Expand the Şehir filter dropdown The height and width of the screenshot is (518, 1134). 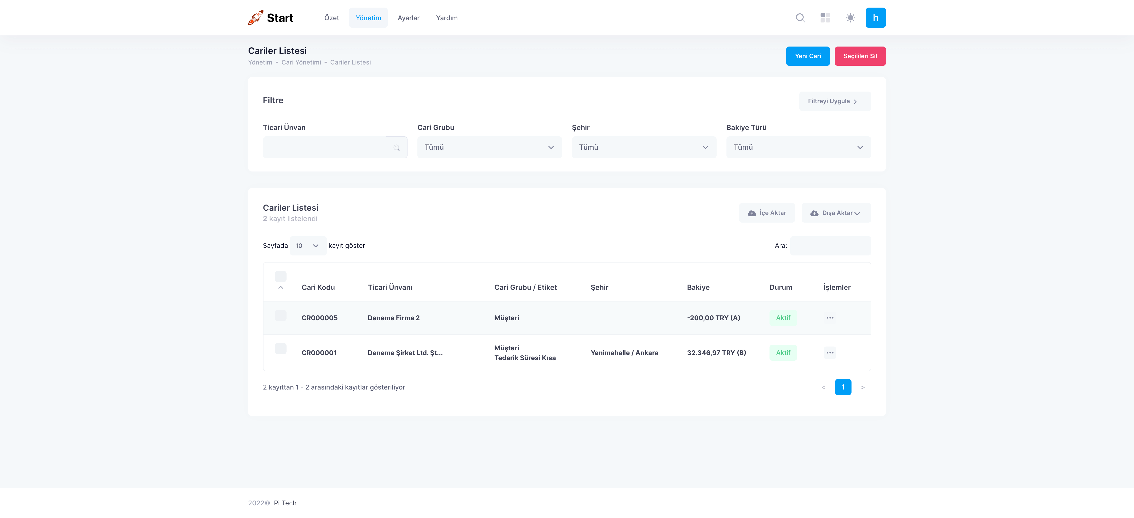coord(644,147)
